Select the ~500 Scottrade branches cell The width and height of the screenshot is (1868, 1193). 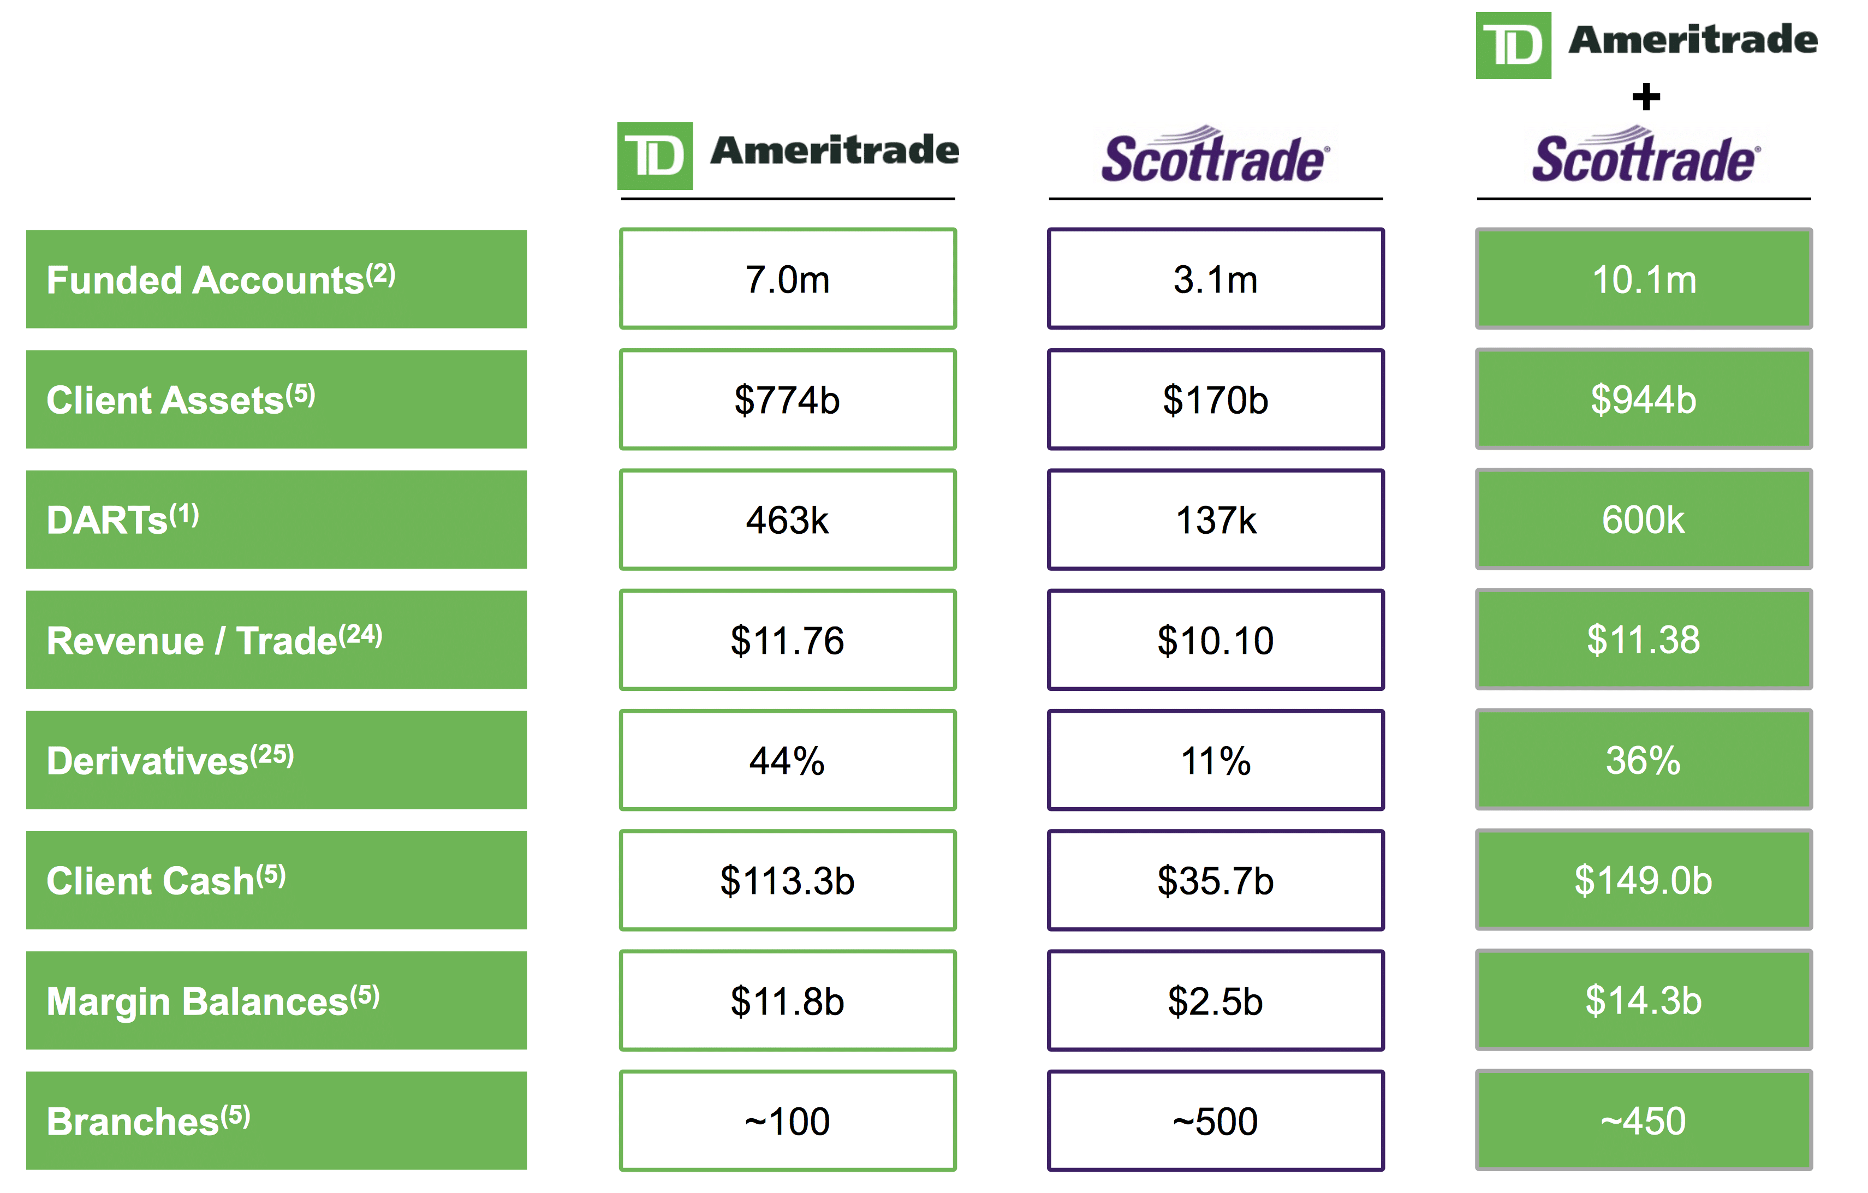pyautogui.click(x=1215, y=1121)
